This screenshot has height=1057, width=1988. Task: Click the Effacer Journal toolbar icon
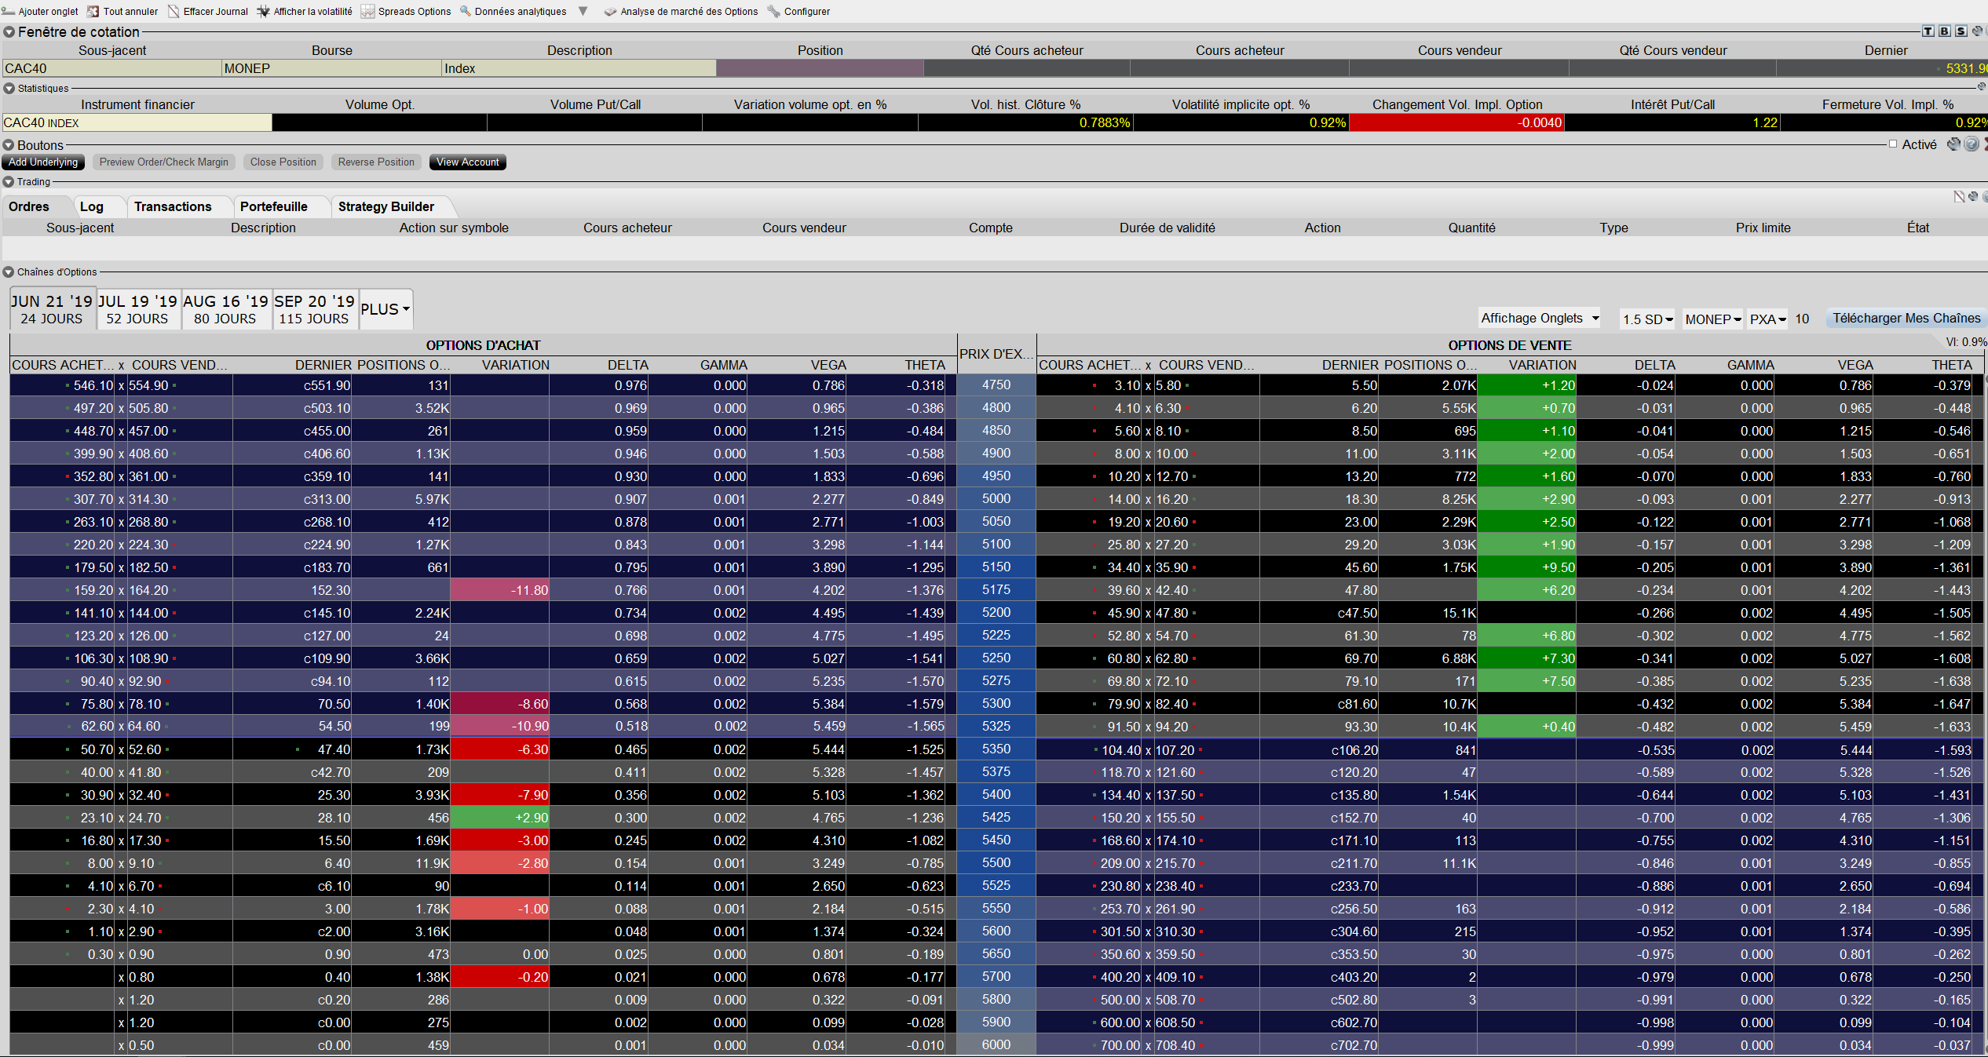click(x=174, y=11)
